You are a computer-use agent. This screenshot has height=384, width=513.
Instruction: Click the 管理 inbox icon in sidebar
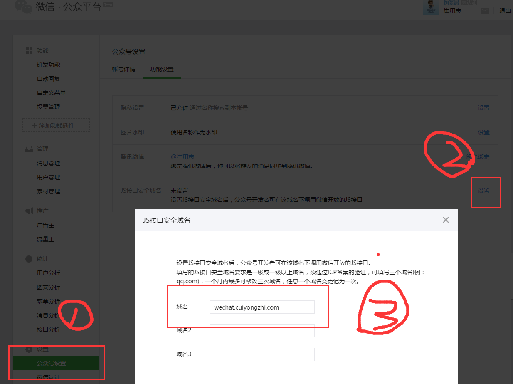click(29, 149)
